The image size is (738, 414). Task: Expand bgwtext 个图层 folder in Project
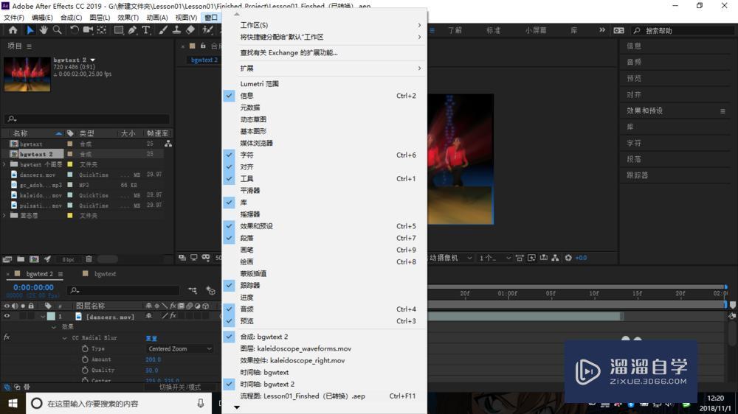[4, 164]
